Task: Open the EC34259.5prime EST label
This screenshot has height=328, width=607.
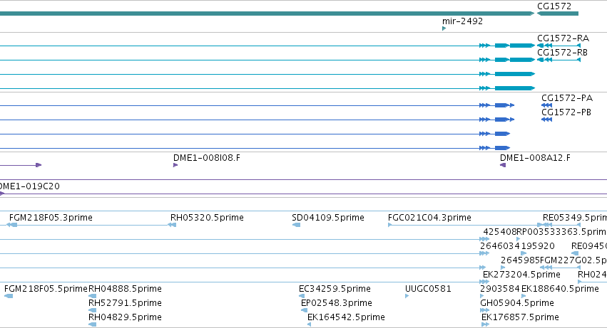Action: tap(335, 289)
